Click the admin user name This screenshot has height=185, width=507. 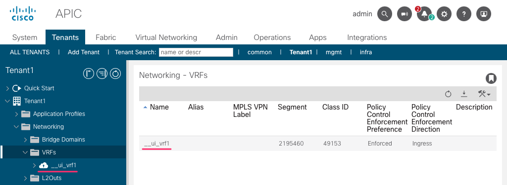point(362,14)
